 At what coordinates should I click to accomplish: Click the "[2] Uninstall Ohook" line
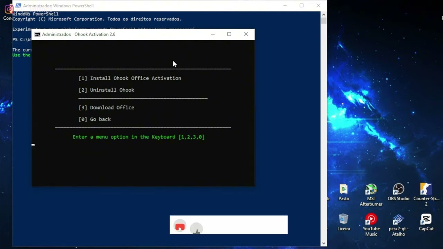106,90
